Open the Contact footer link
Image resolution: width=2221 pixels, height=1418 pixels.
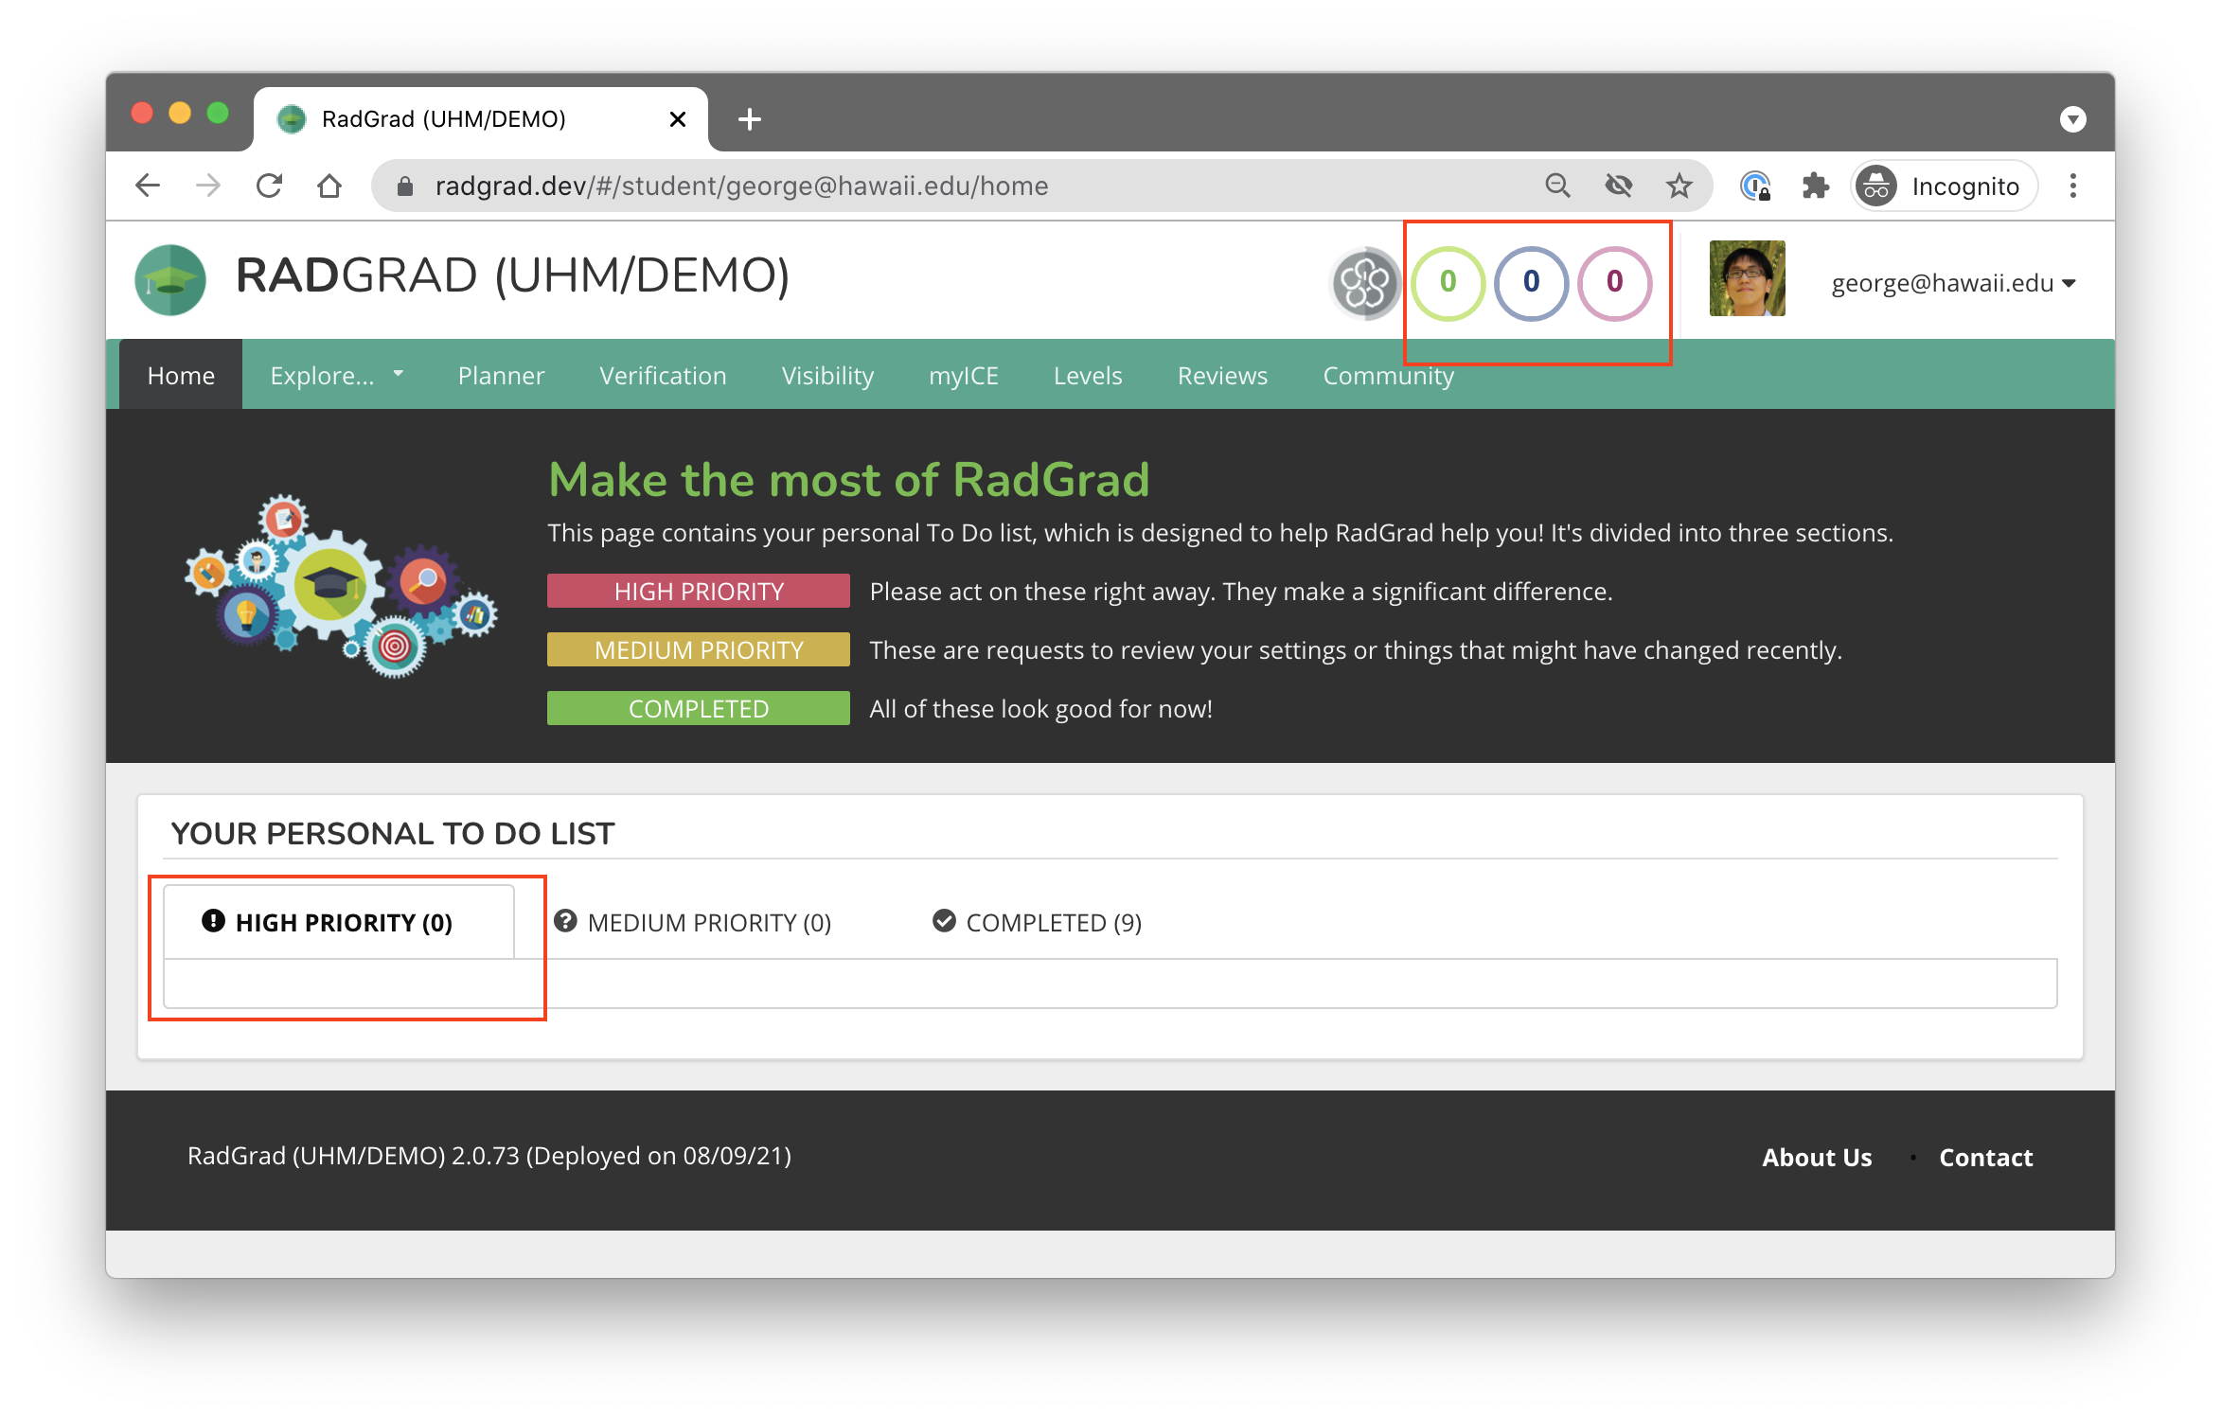[1985, 1157]
